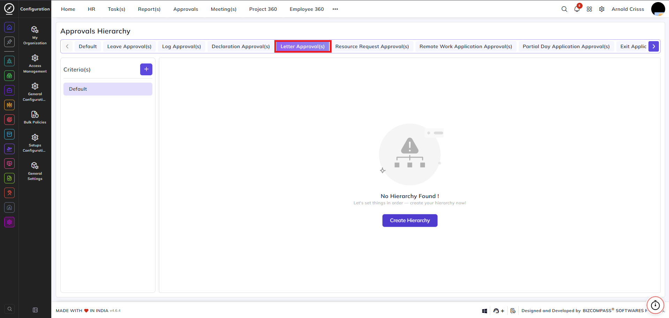Open the Employee 360 menu

tap(306, 9)
